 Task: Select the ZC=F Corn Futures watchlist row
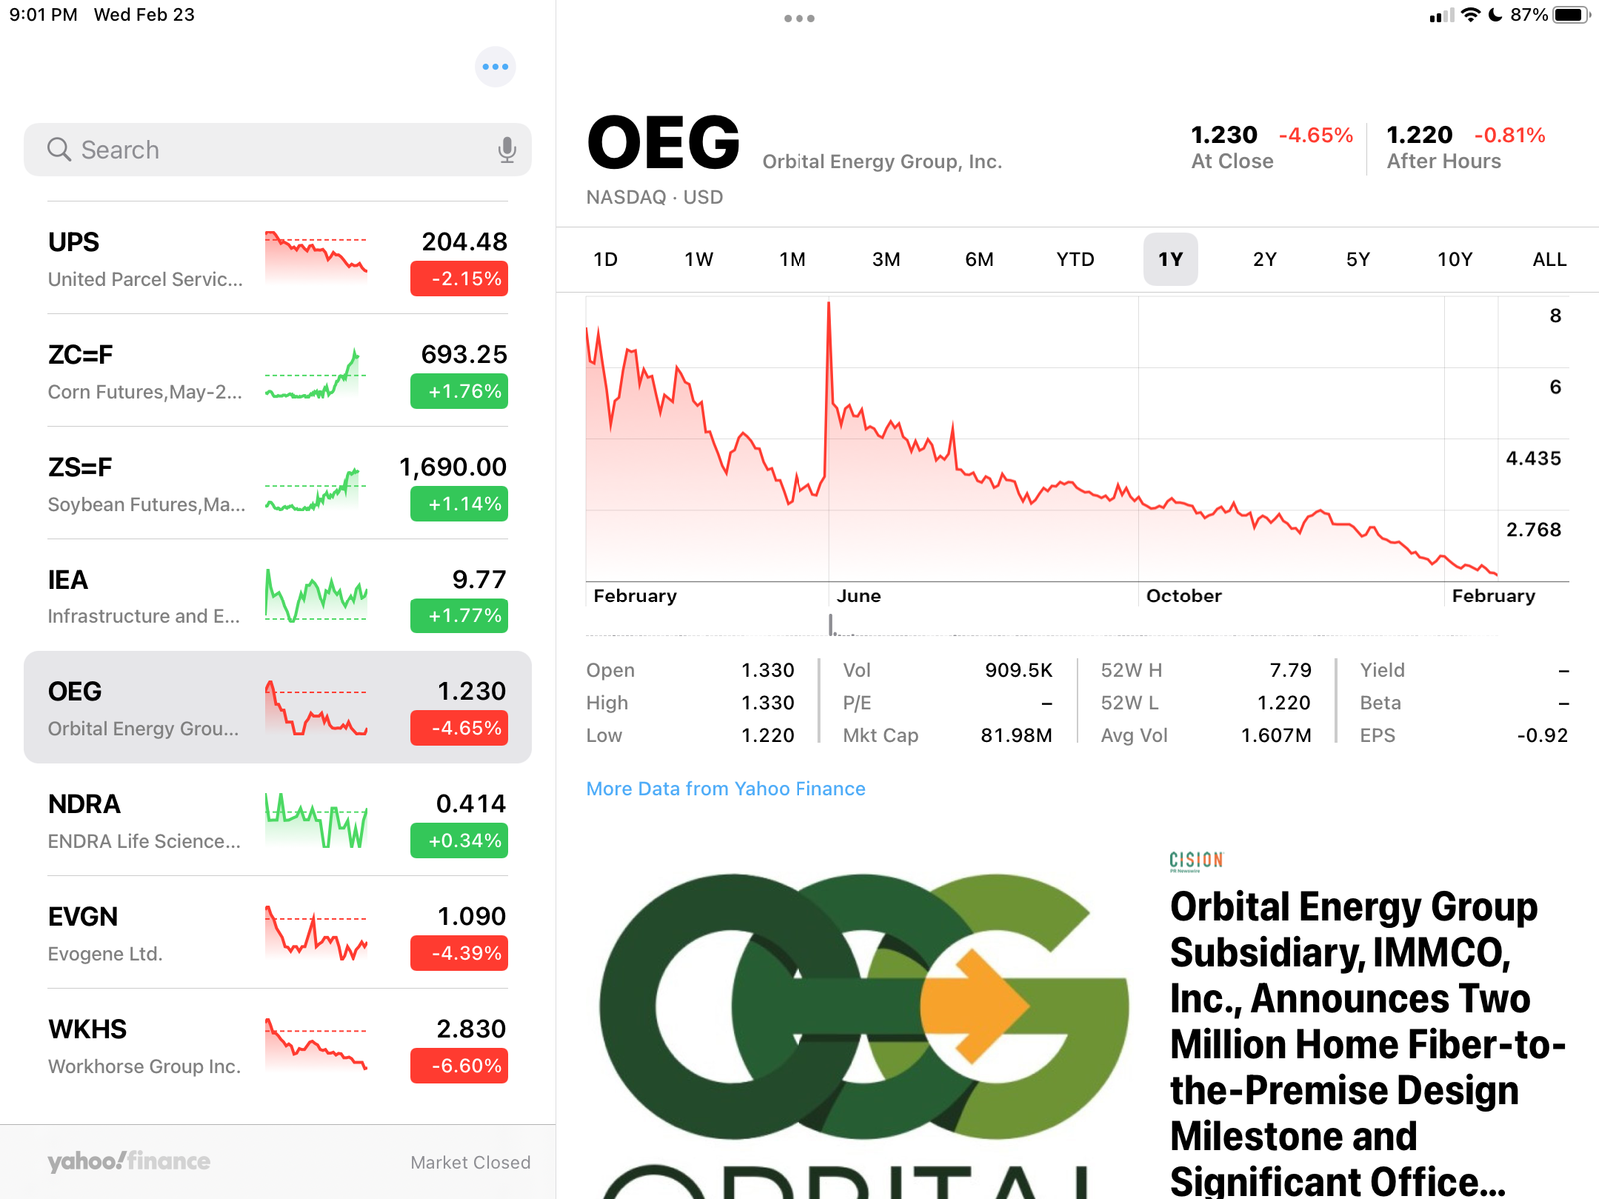(278, 371)
